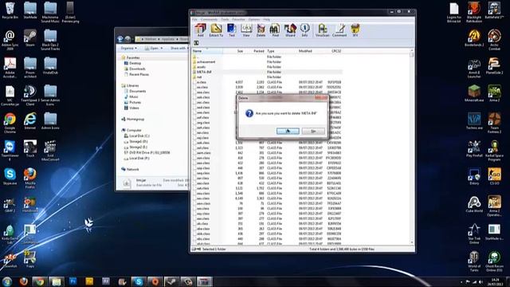Select the META-INF folder row
Viewport: 510px width, 287px height.
[x=267, y=72]
